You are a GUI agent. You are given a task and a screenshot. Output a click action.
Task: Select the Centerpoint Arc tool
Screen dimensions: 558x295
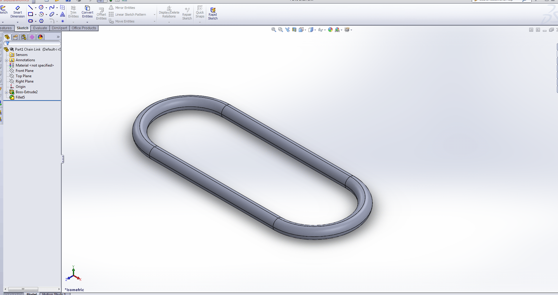tap(41, 14)
